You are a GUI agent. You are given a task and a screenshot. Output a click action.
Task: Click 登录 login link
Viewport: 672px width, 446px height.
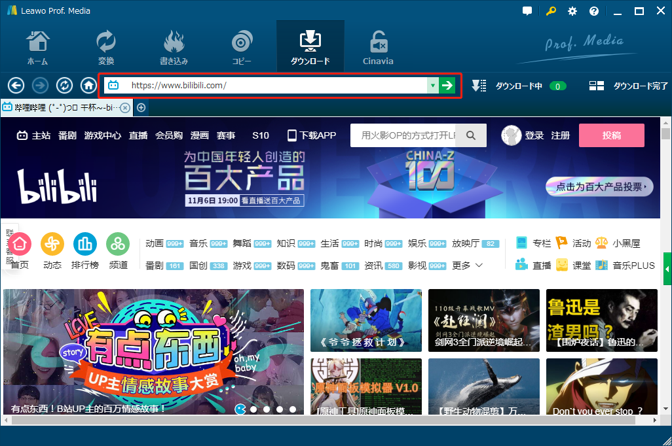(534, 135)
